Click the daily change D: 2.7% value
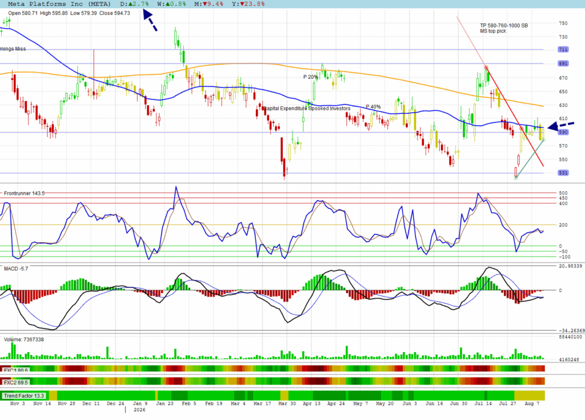 pyautogui.click(x=135, y=4)
